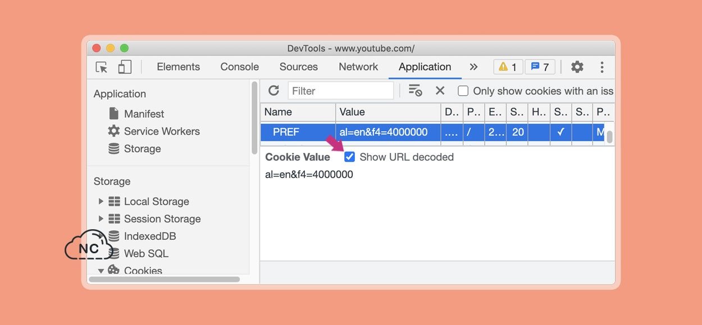The image size is (702, 325).
Task: Click the green maximize window button
Action: pos(124,48)
